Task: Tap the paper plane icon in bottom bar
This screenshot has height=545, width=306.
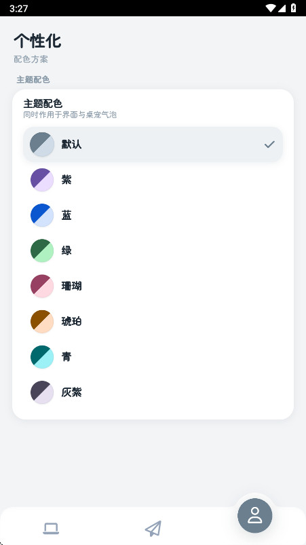Action: [x=153, y=529]
